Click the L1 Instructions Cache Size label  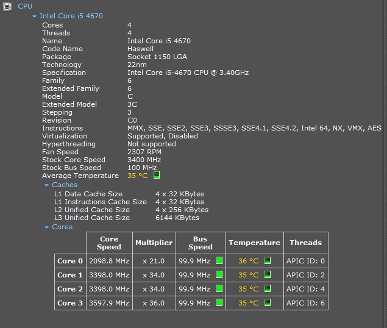pos(101,202)
